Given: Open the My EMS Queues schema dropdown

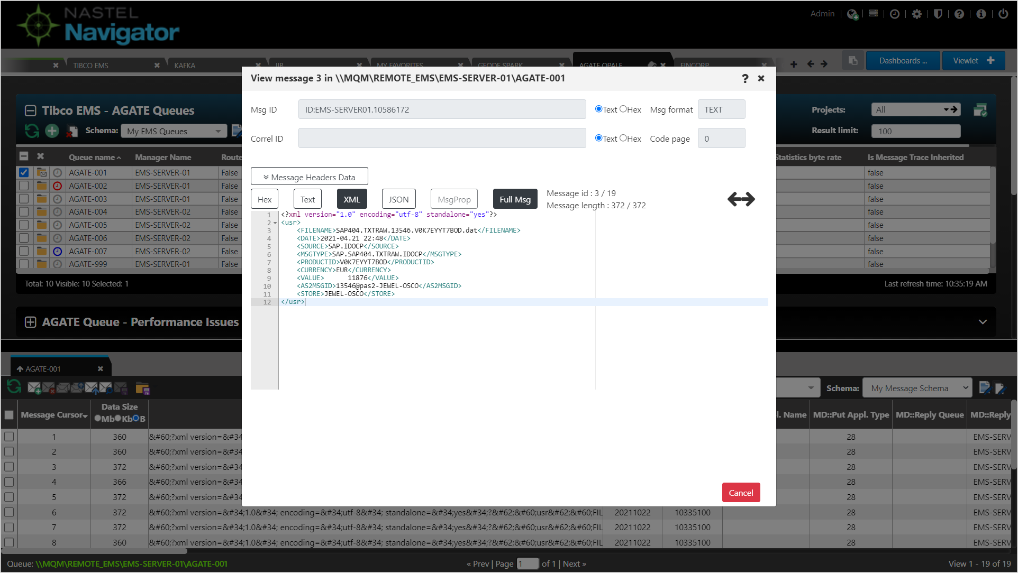Looking at the screenshot, I should [174, 131].
